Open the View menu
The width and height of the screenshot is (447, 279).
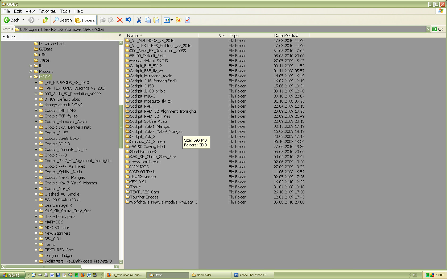[30, 11]
